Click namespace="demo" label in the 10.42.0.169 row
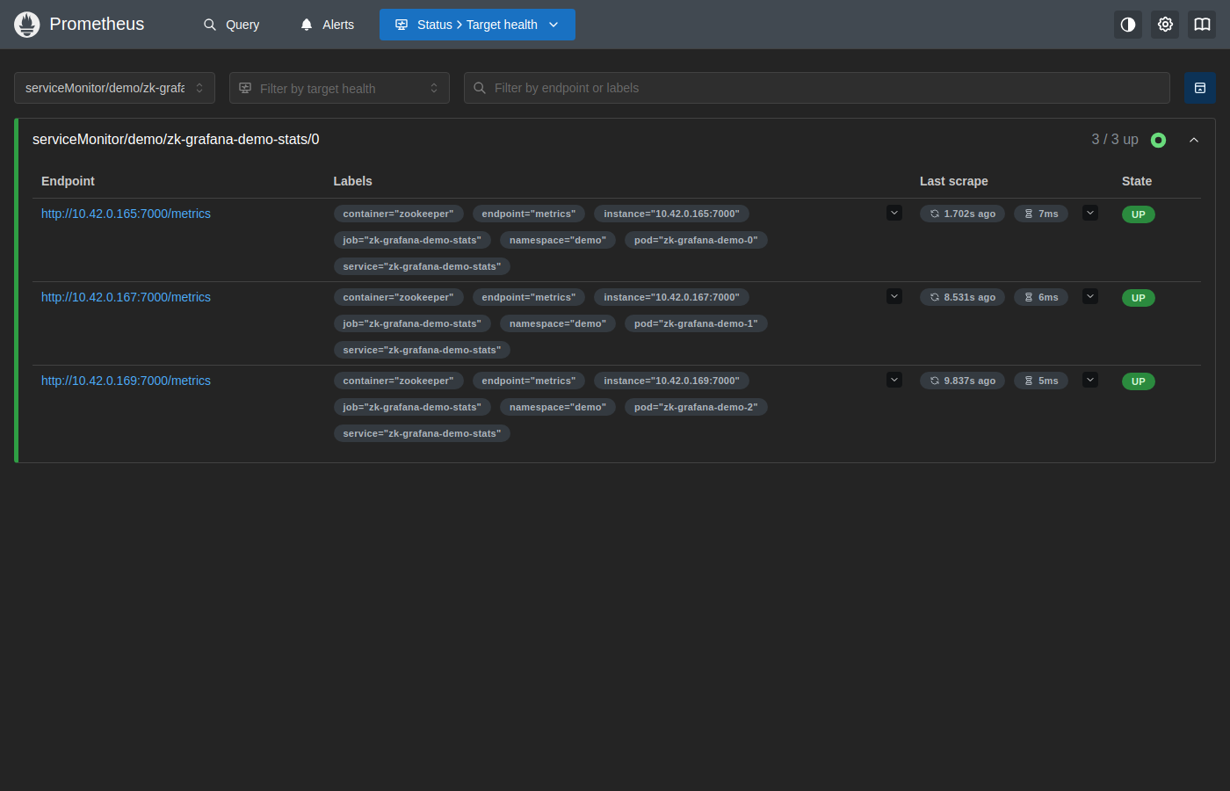The height and width of the screenshot is (791, 1230). pyautogui.click(x=558, y=407)
